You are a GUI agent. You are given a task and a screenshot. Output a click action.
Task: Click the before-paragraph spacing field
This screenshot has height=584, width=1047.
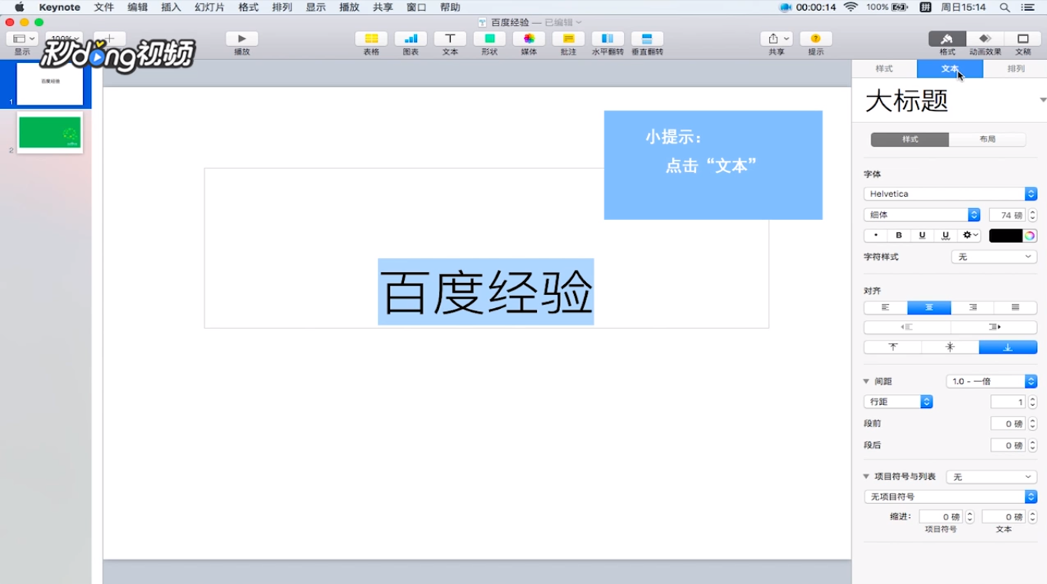pos(1008,423)
